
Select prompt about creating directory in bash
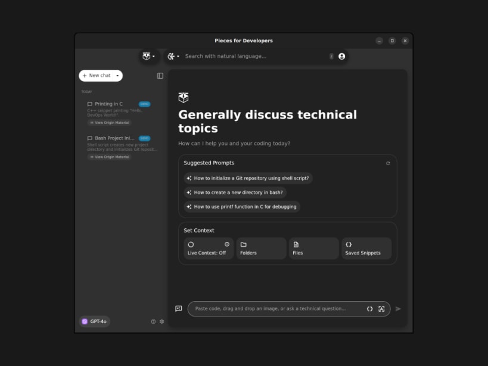pos(235,193)
